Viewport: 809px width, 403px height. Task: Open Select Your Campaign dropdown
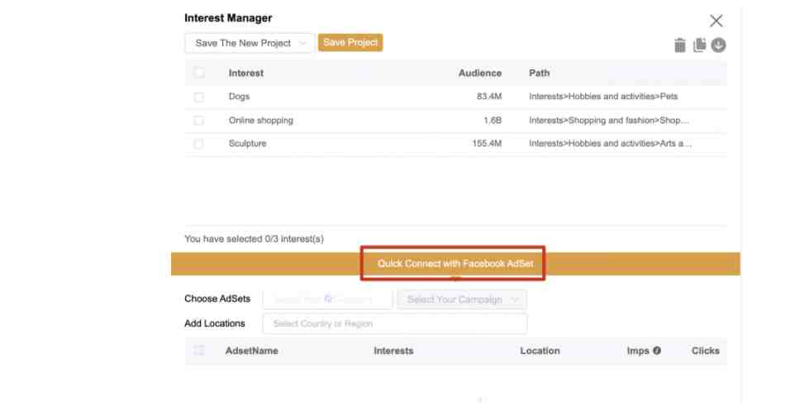click(462, 300)
